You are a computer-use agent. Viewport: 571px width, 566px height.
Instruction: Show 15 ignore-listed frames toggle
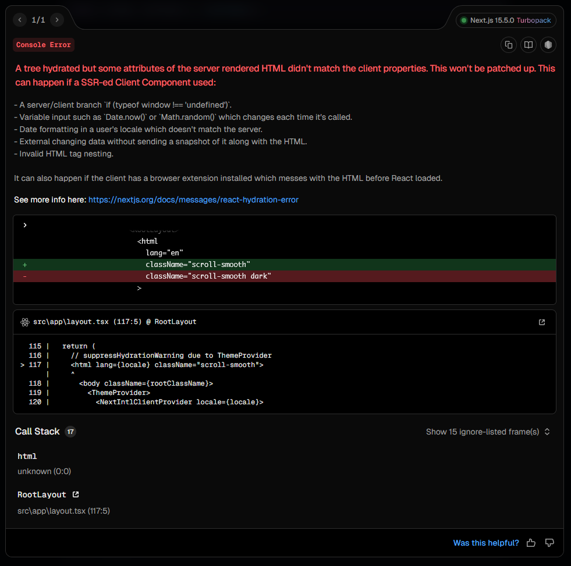(x=488, y=432)
